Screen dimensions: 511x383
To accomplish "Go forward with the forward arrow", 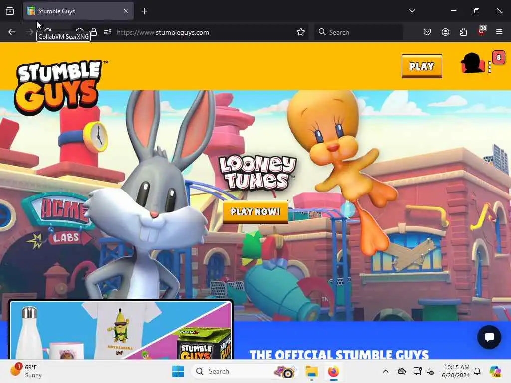I will pyautogui.click(x=29, y=32).
